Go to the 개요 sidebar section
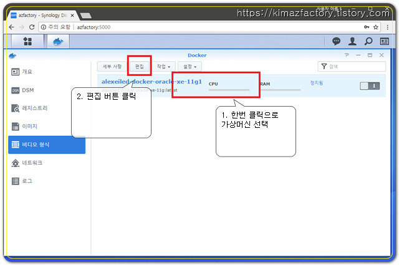Image resolution: width=399 pixels, height=265 pixels. coord(47,72)
